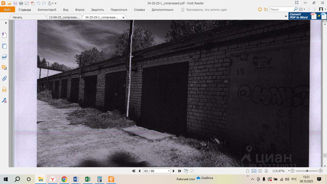Image resolution: width=327 pixels, height=184 pixels.
Task: Enable continuous page view mode
Action: point(254,171)
